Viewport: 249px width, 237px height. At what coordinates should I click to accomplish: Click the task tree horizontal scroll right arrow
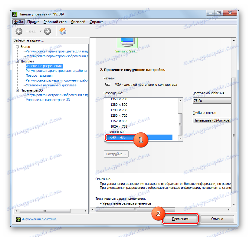[x=86, y=211]
